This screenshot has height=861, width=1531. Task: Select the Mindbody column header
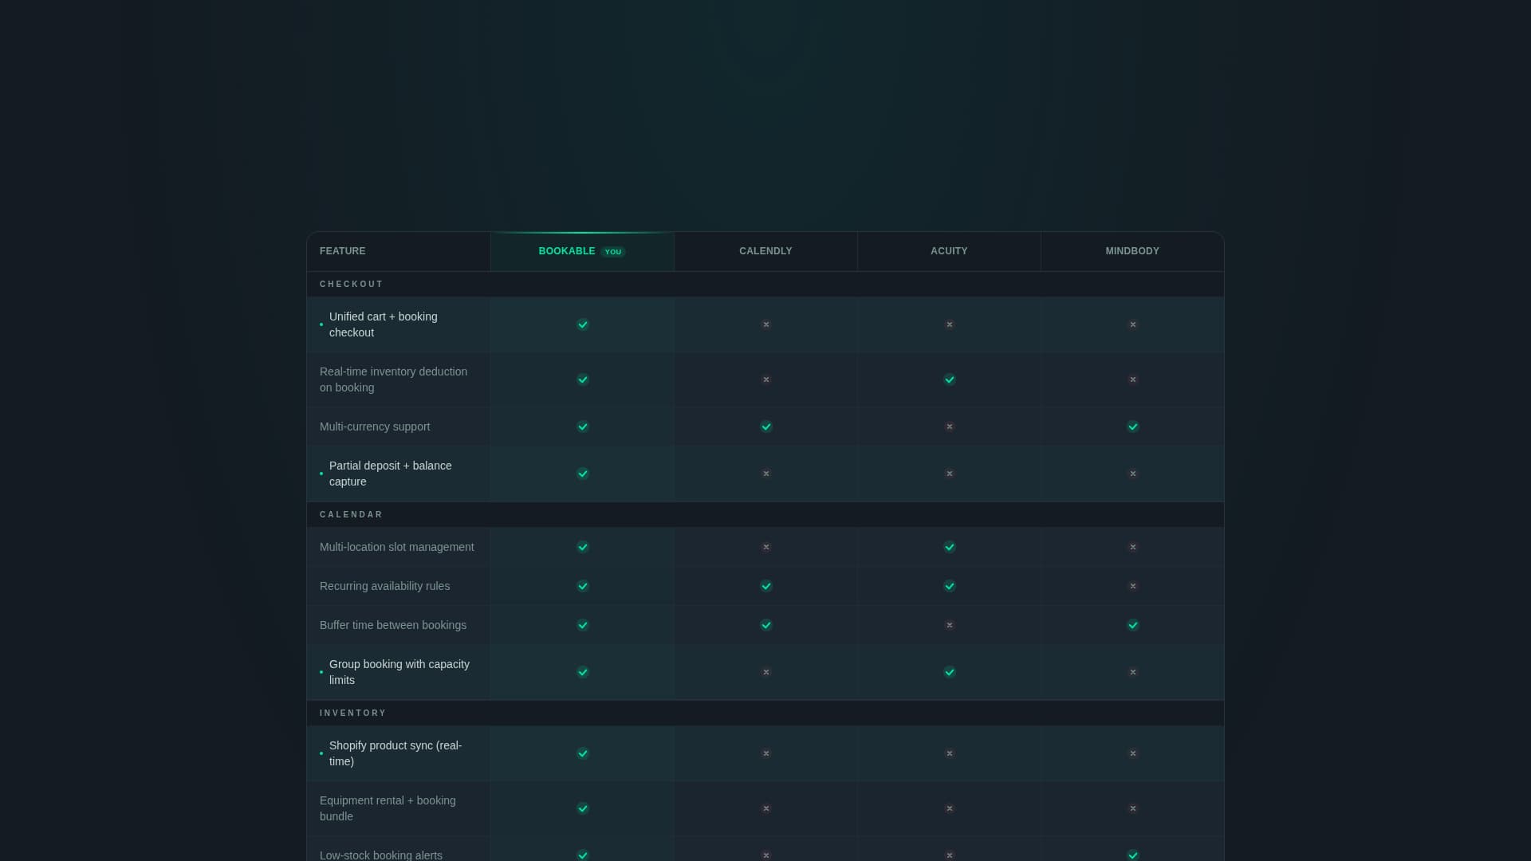tap(1132, 251)
